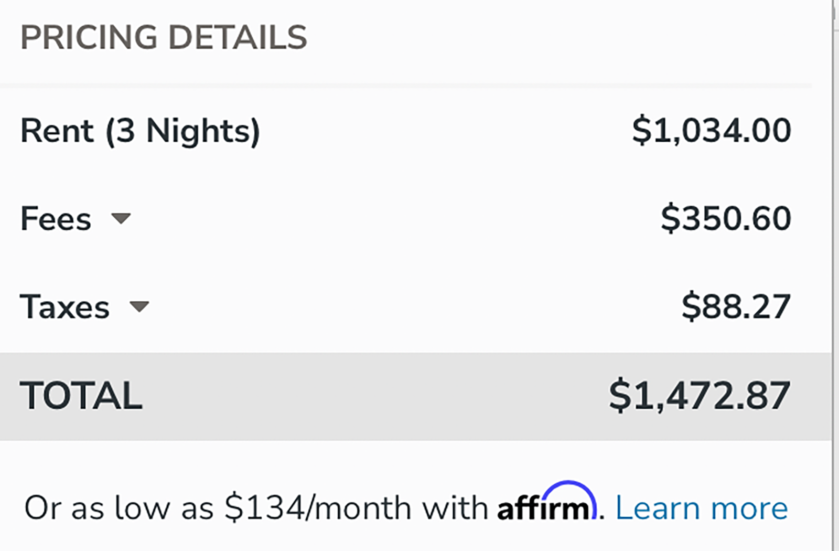The height and width of the screenshot is (551, 839).
Task: Open the Affirm Learn more link
Action: (x=701, y=508)
